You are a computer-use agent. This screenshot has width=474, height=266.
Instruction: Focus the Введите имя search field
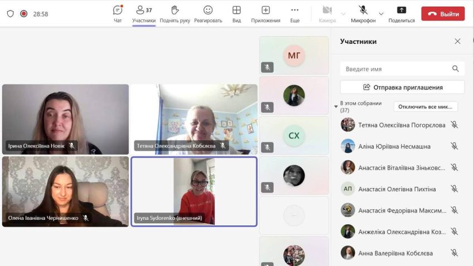(x=402, y=69)
